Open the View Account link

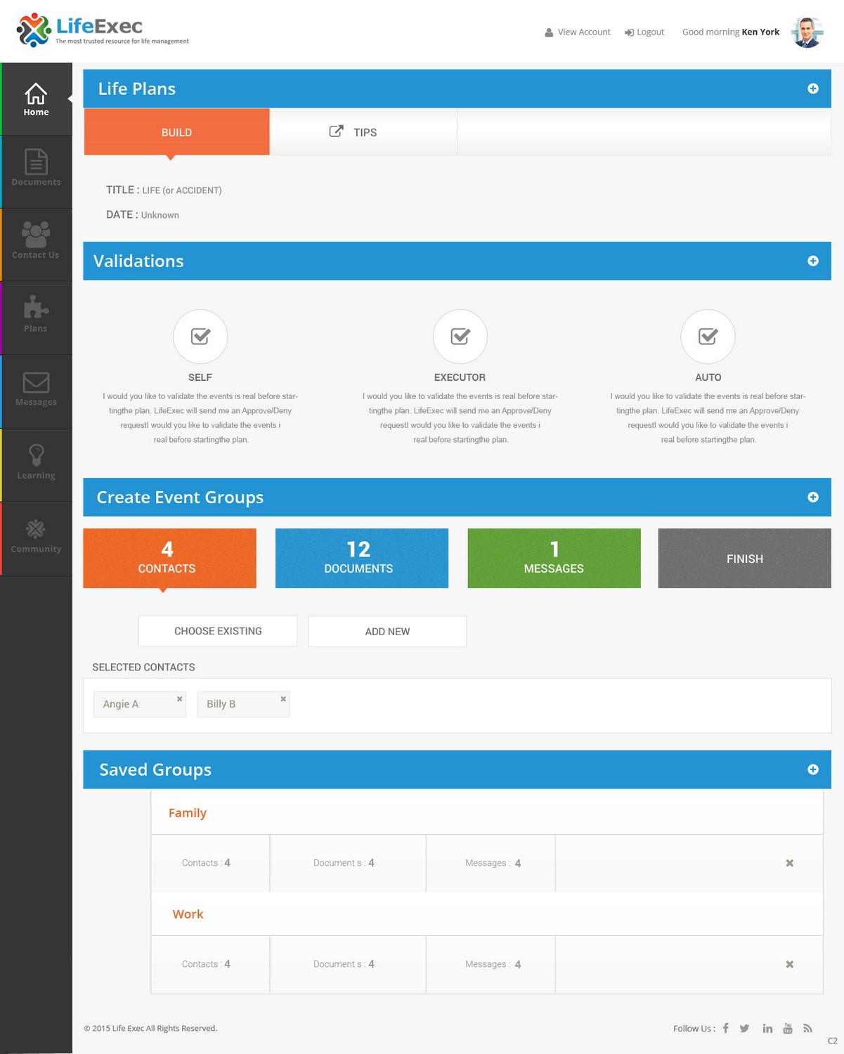coord(578,32)
